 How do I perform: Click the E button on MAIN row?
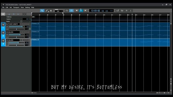pyautogui.click(x=21, y=21)
